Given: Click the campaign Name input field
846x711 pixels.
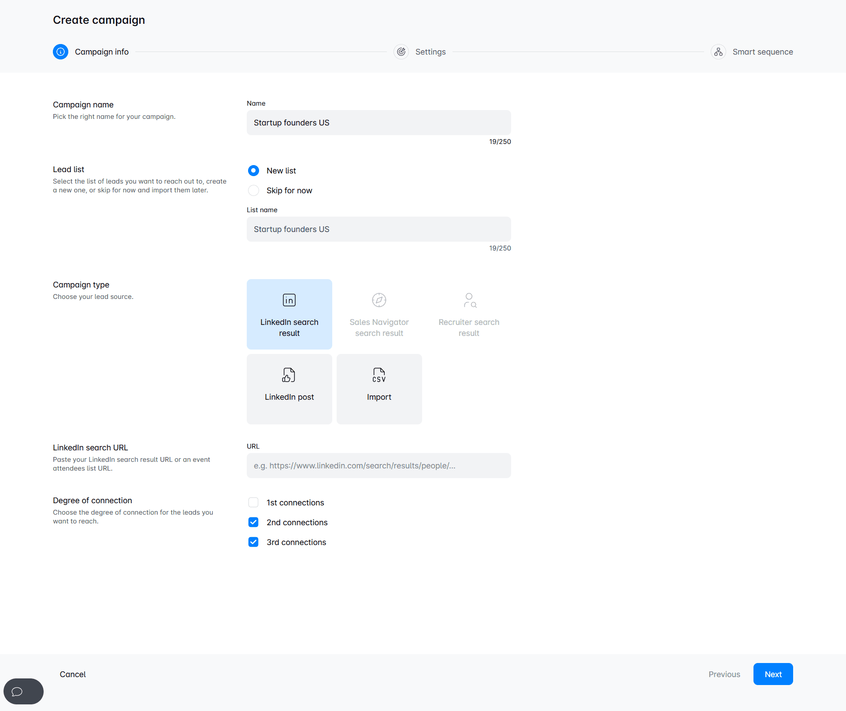Looking at the screenshot, I should (379, 122).
